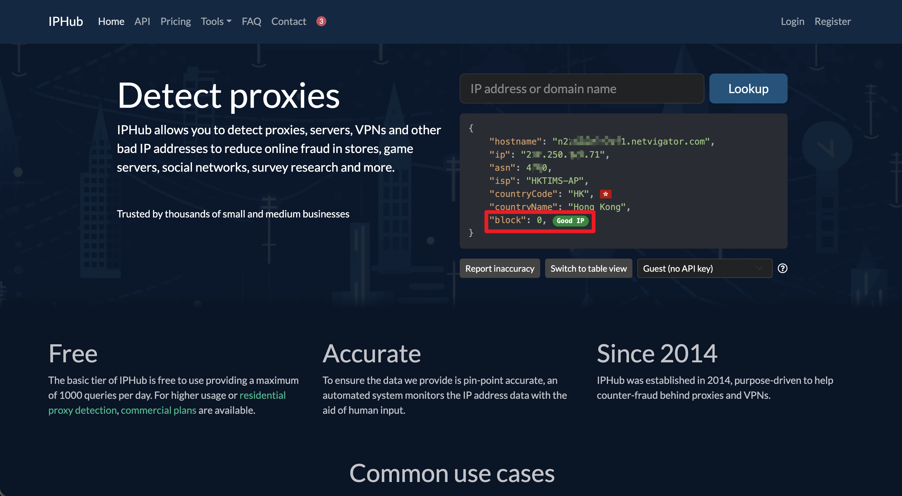This screenshot has height=496, width=902.
Task: Click the Accurate heading
Action: click(x=372, y=354)
